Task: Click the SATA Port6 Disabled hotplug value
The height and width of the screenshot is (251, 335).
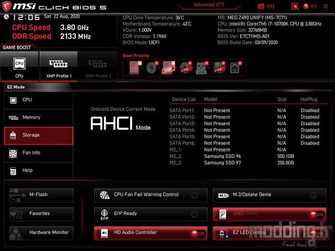Action: [x=310, y=143]
